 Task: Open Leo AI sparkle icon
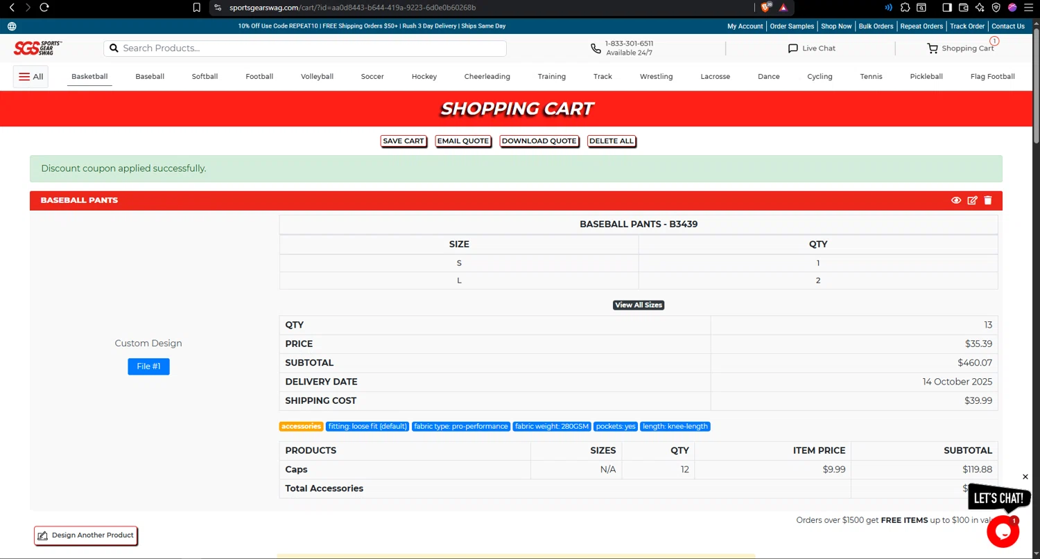(980, 8)
